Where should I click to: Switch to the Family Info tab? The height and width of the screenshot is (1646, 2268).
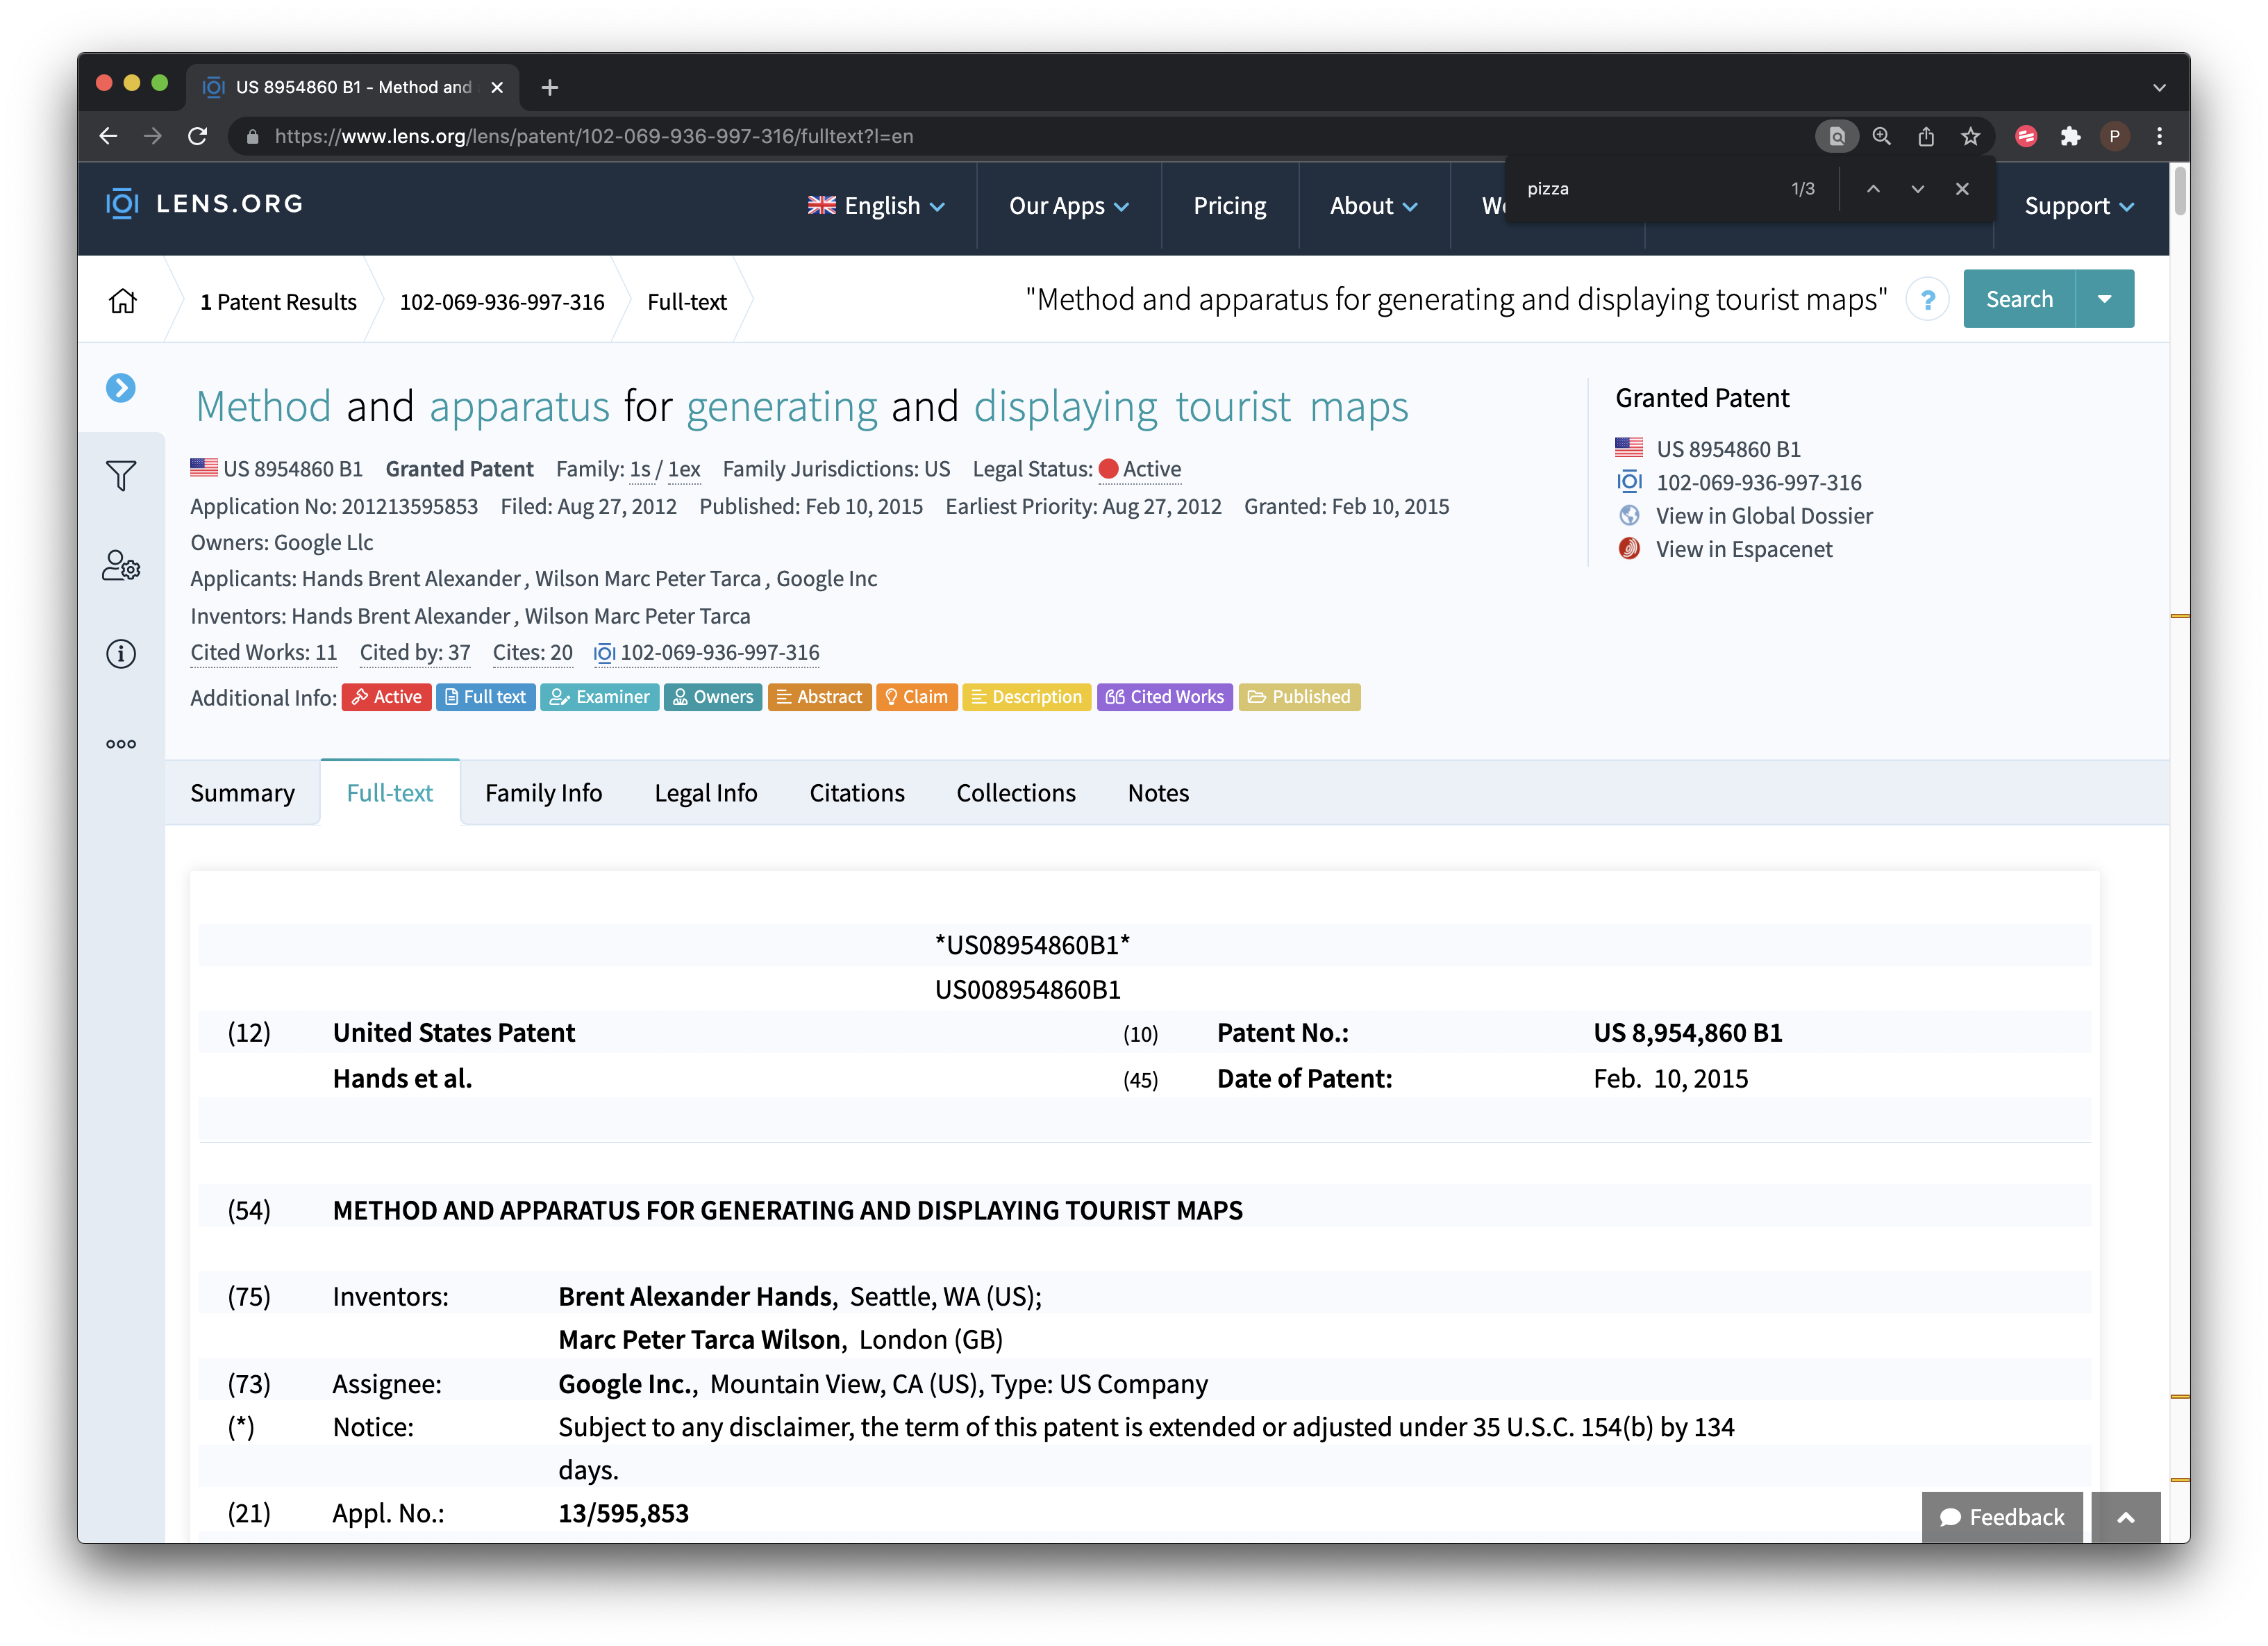pos(543,792)
